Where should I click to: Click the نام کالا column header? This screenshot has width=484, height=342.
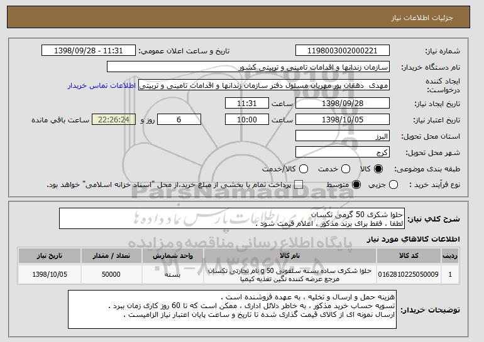(x=290, y=256)
